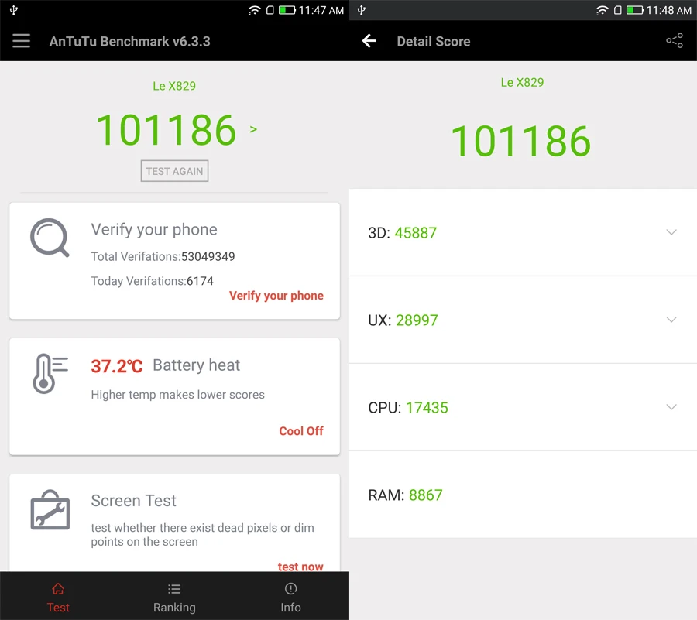Tap the 11:47 AM clock

(x=321, y=10)
